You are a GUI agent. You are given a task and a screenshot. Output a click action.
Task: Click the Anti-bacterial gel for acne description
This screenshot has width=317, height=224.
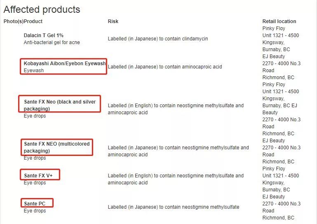click(52, 42)
